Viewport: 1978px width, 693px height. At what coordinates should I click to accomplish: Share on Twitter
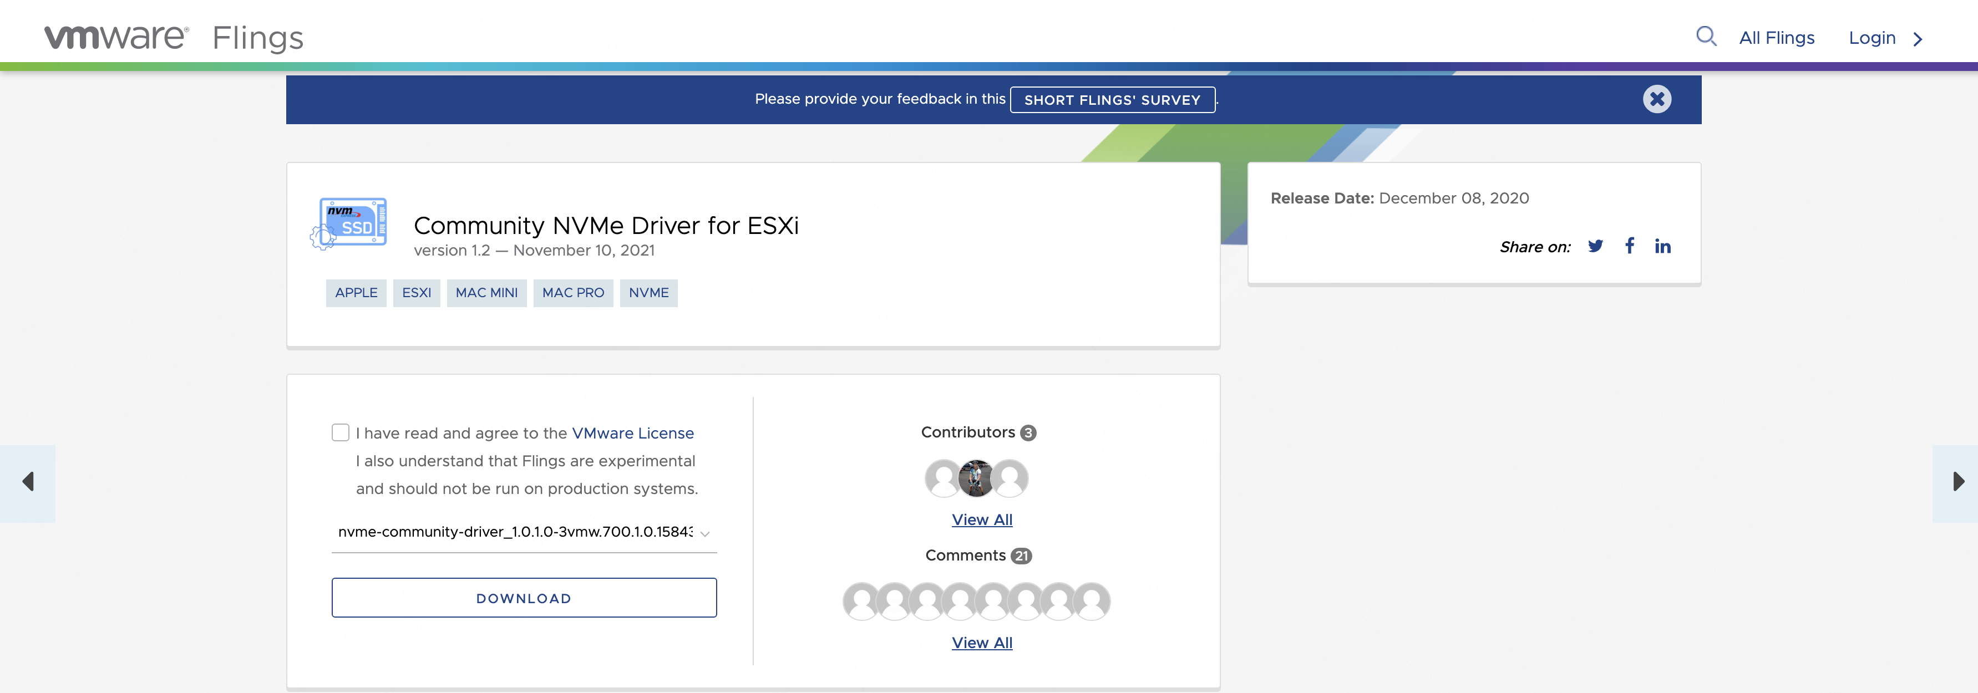1595,246
